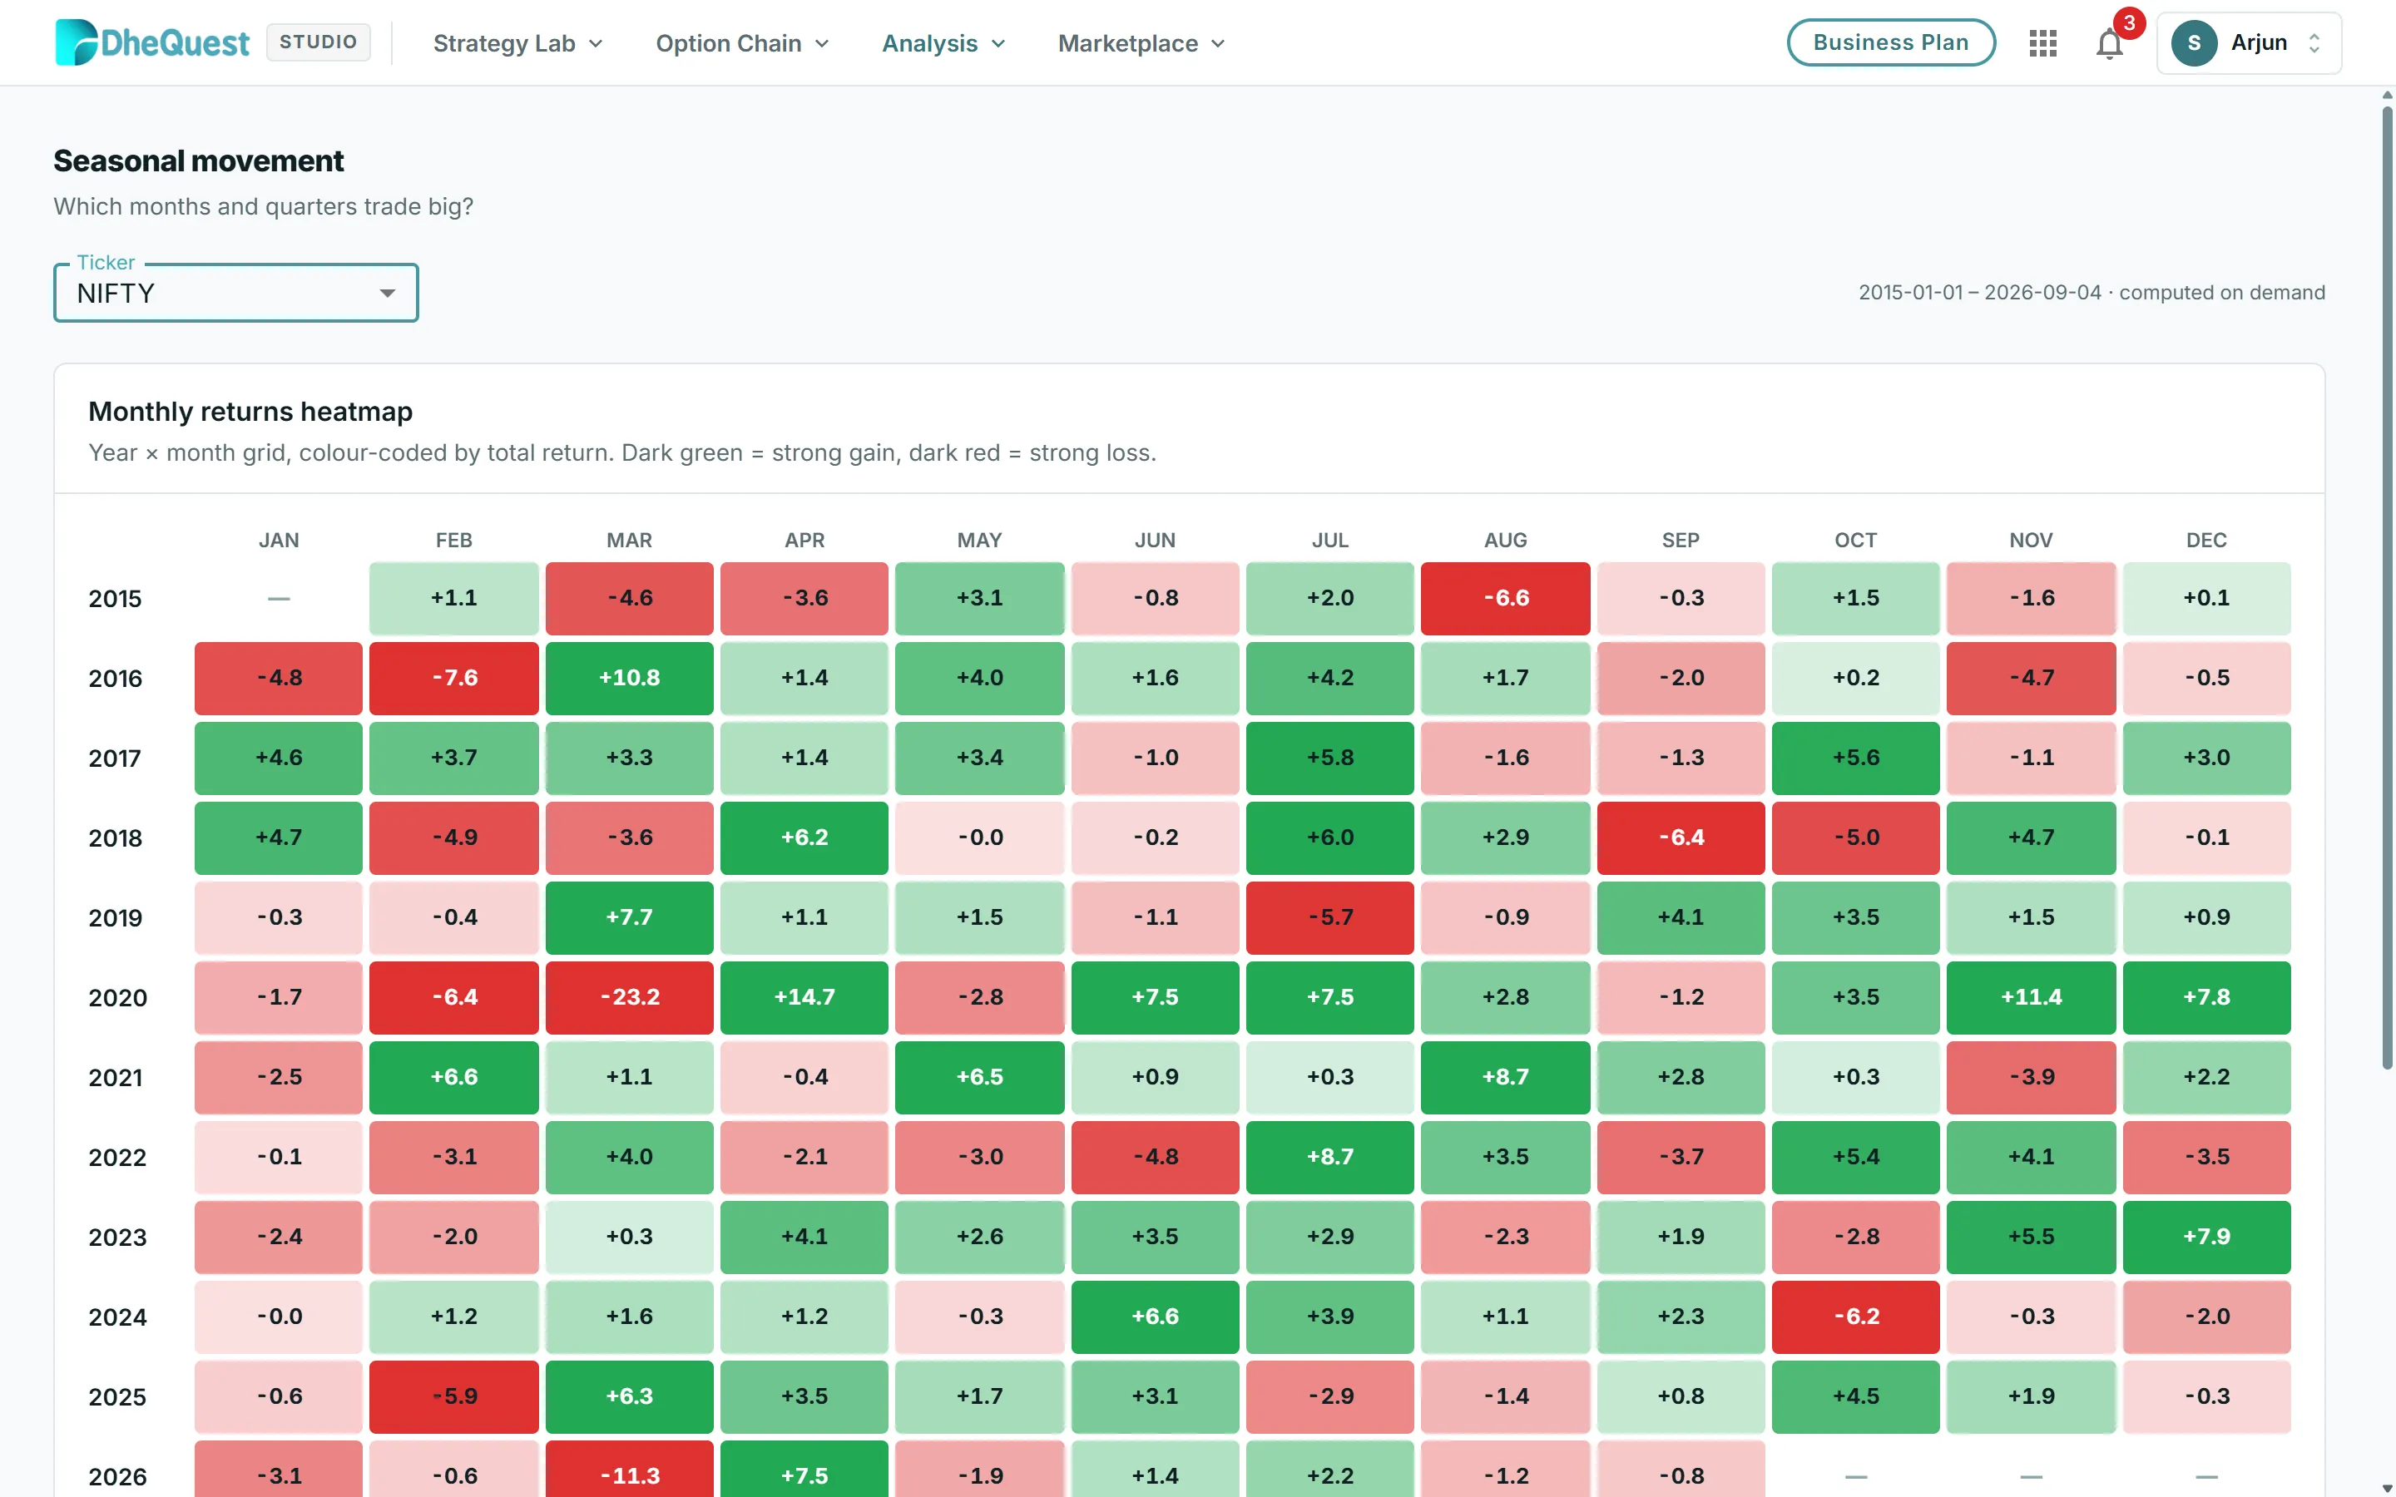Click the 2019 JUL cell -5.7
The width and height of the screenshot is (2396, 1497).
pyautogui.click(x=1329, y=918)
